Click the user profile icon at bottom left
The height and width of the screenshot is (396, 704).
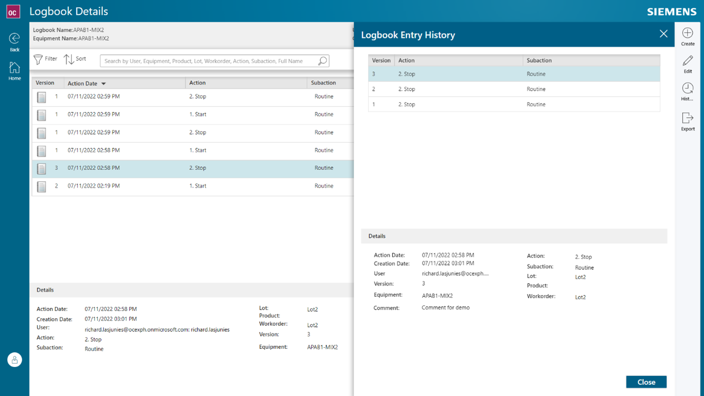pyautogui.click(x=14, y=360)
